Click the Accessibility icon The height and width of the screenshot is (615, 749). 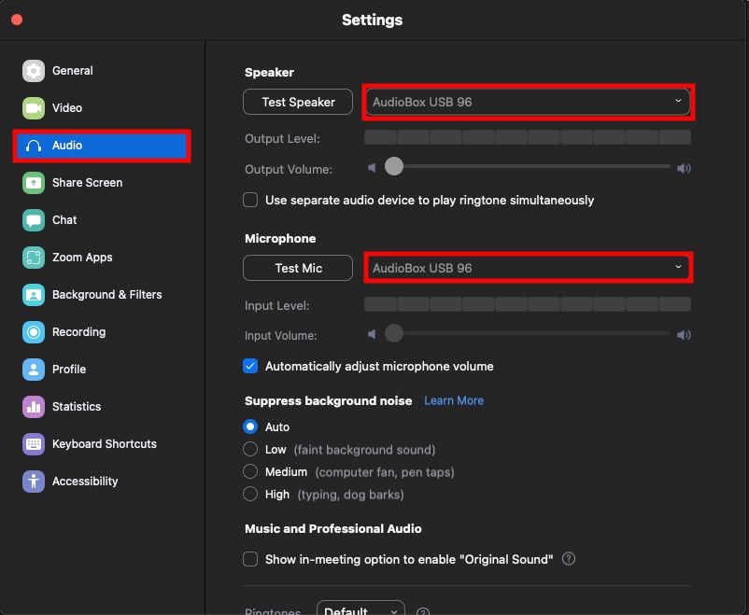[x=34, y=482]
